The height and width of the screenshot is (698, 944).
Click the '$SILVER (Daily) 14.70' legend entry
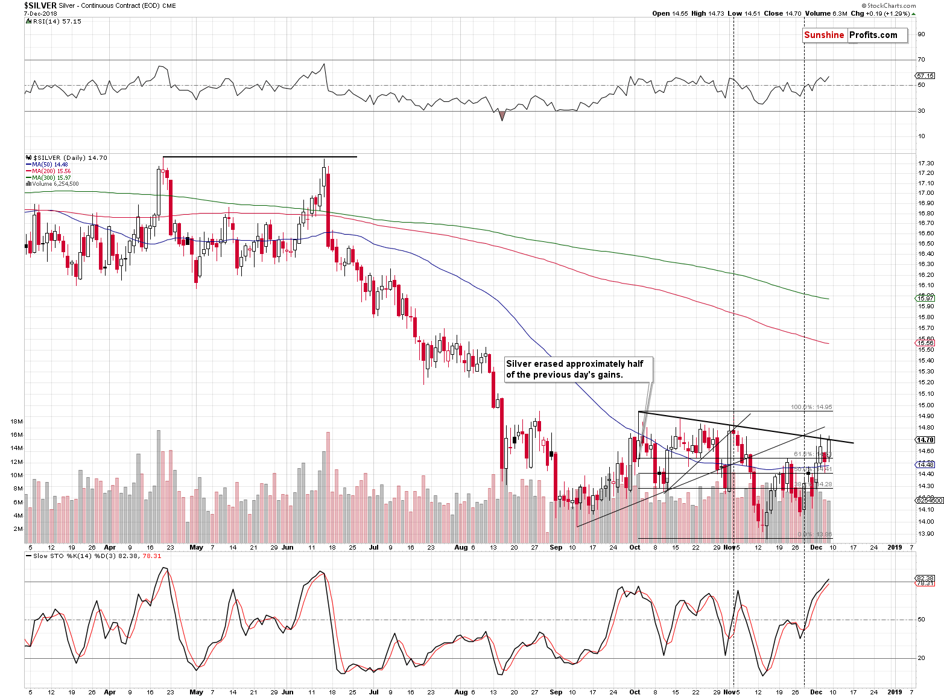69,157
